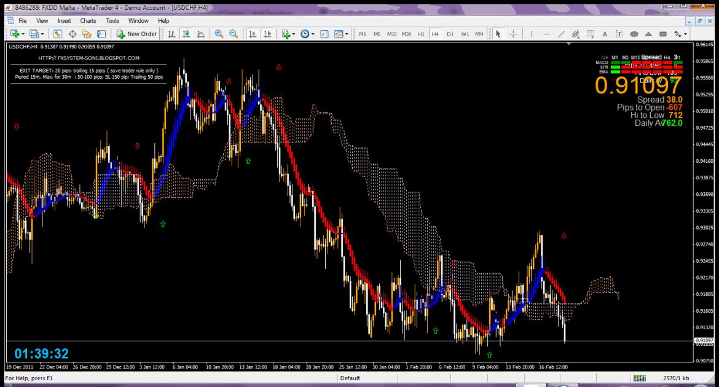The height and width of the screenshot is (387, 719).
Task: Switch to the D1 timeframe
Action: pyautogui.click(x=450, y=34)
